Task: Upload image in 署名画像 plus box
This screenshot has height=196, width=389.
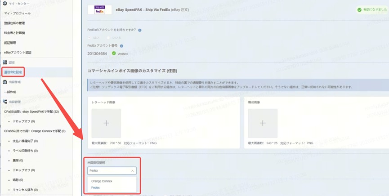Action: [x=263, y=123]
